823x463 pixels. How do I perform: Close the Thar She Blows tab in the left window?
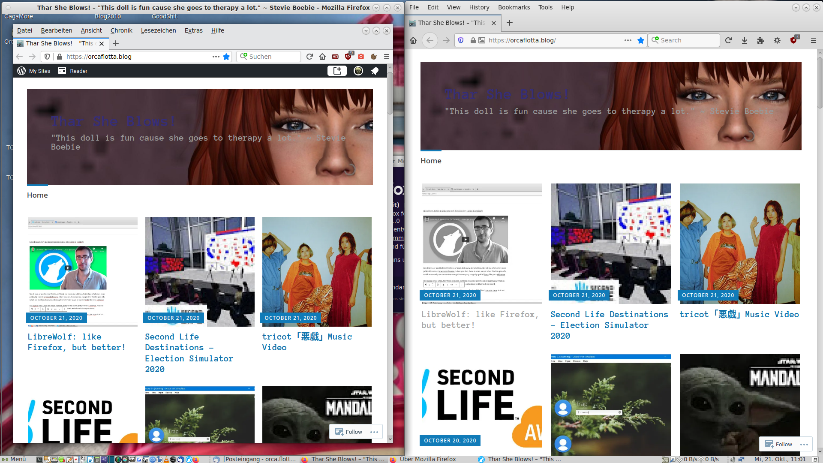(102, 43)
